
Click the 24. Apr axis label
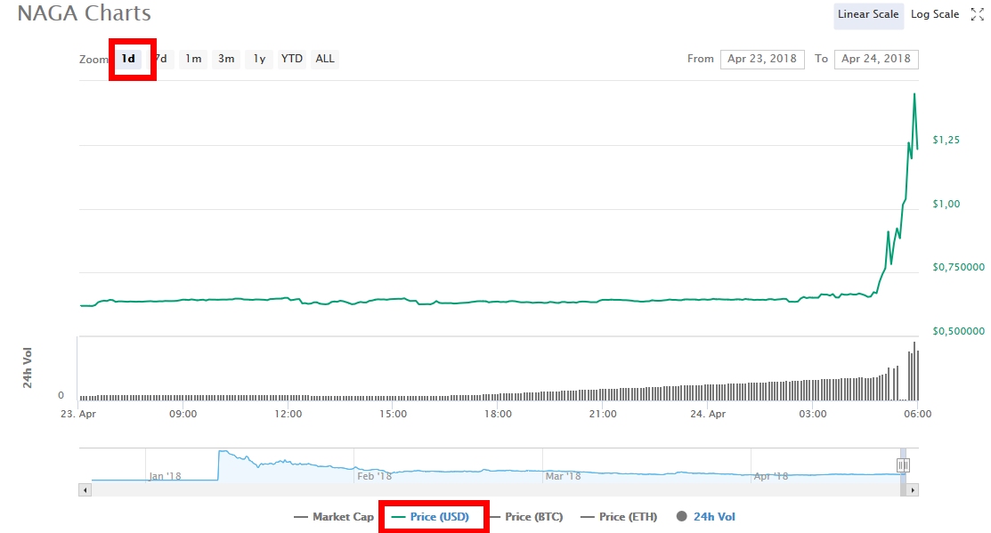707,414
